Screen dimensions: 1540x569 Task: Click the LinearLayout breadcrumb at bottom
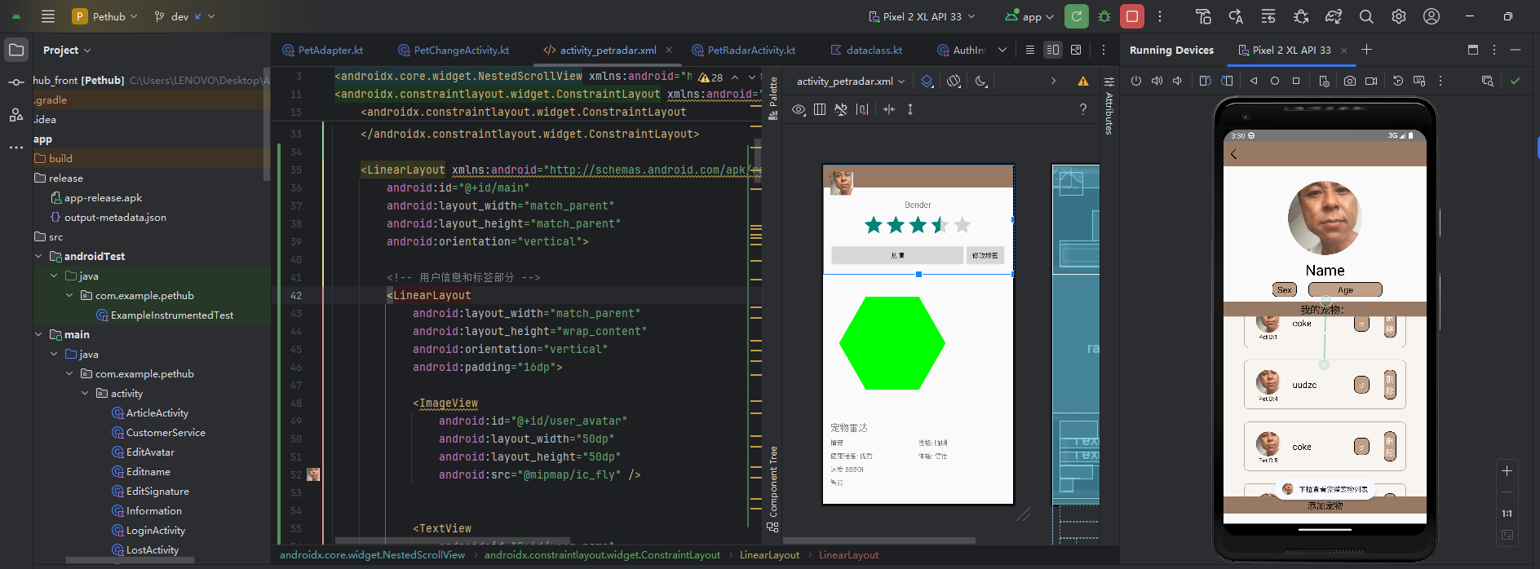click(769, 555)
